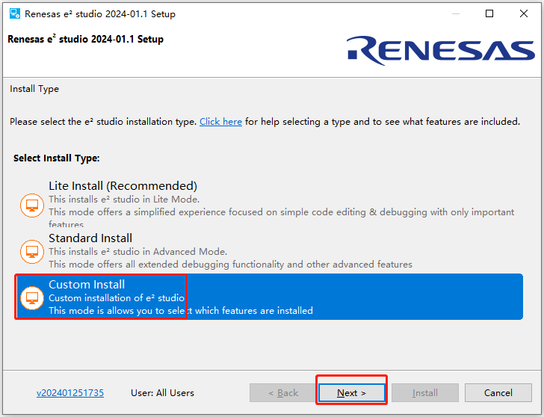Viewport: 544px width, 417px height.
Task: Select the Custom Install option title
Action: (87, 285)
